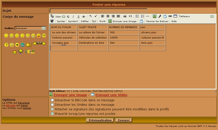Click the table icon beside Tableaux

175,16
